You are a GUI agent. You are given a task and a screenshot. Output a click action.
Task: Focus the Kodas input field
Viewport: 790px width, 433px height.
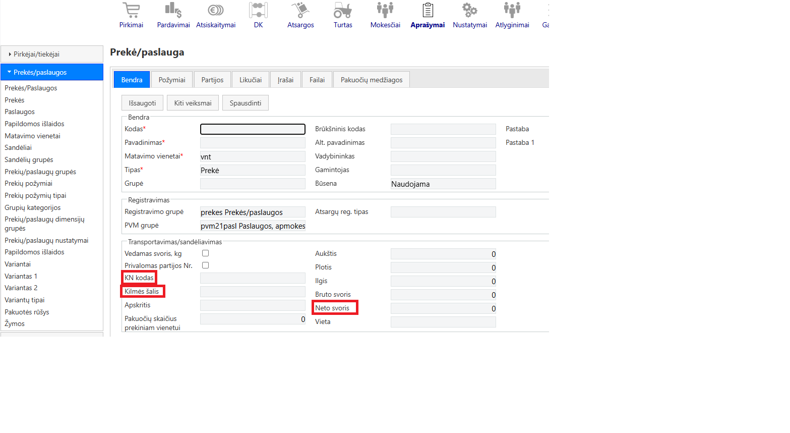253,129
